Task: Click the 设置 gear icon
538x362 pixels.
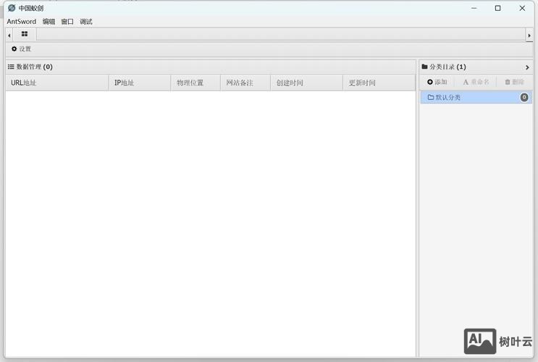Action: click(14, 49)
